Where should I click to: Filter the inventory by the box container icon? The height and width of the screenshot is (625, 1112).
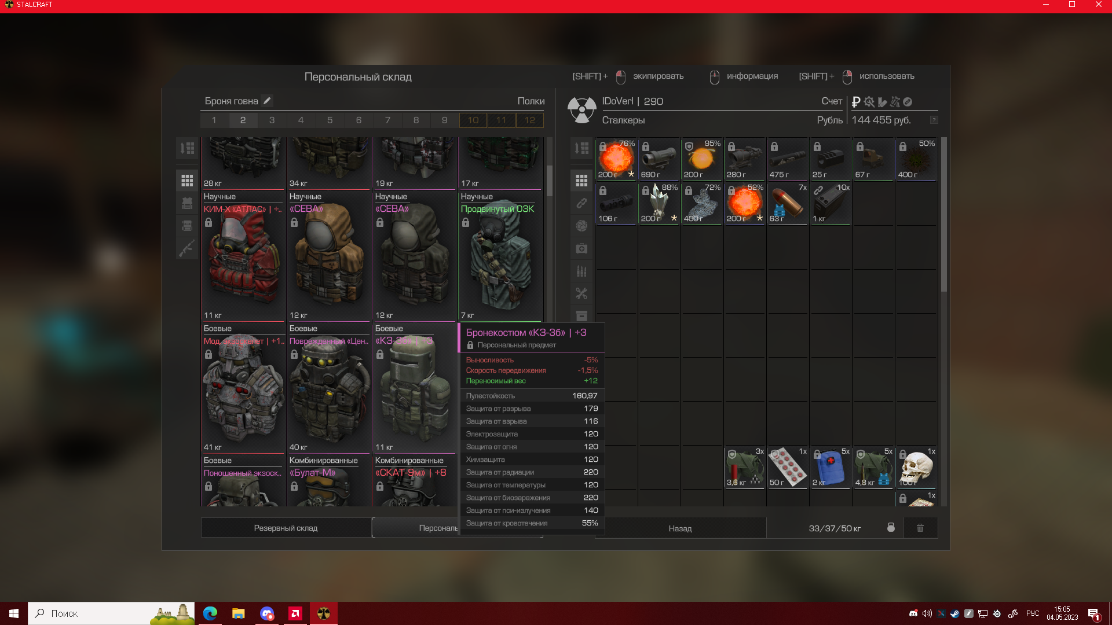coord(581,315)
